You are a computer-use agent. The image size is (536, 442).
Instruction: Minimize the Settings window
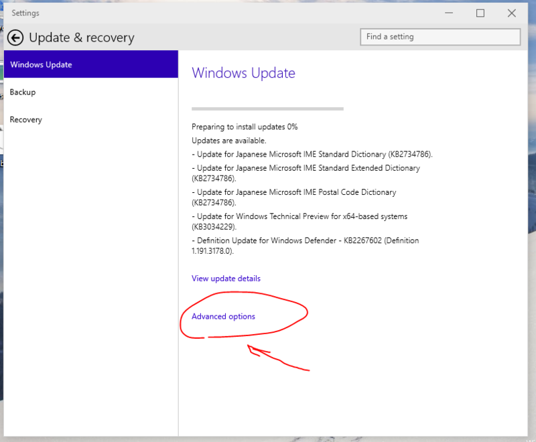[449, 13]
